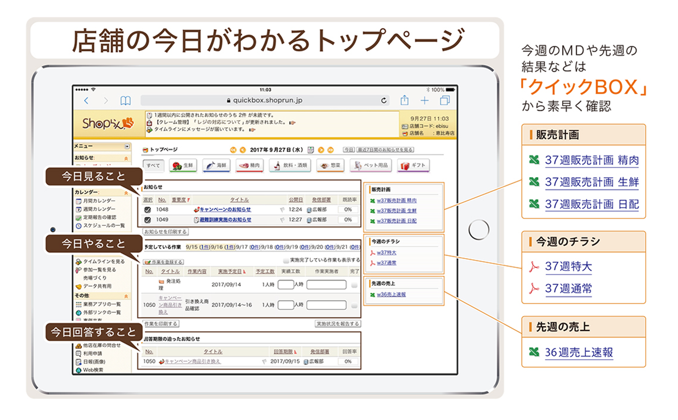
Task: Select the 飲料・酒類 category tab
Action: coord(290,165)
